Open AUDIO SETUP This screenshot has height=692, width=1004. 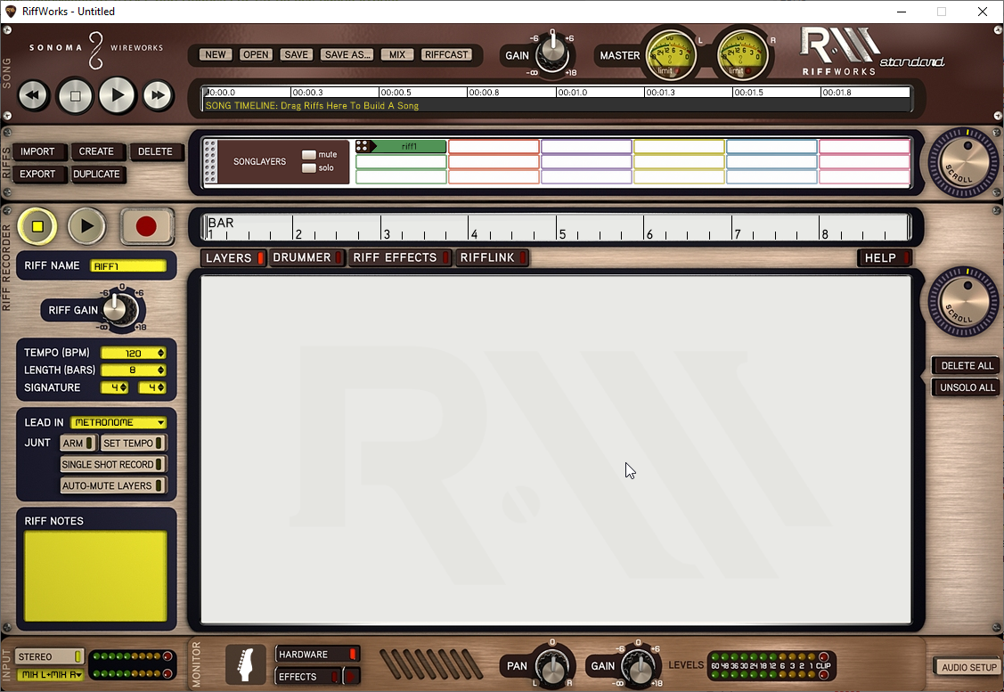point(968,667)
